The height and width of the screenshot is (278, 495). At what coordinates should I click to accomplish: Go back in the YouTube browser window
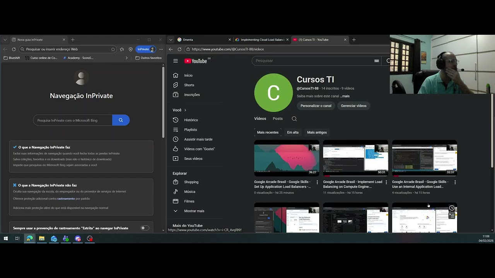(171, 49)
